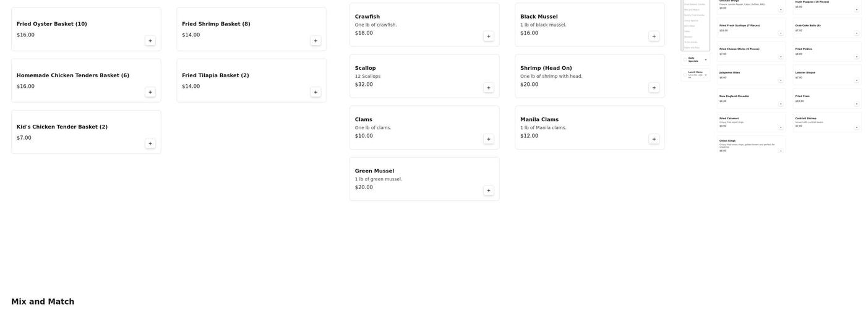Select the Lunch Menu radio button

[x=685, y=75]
